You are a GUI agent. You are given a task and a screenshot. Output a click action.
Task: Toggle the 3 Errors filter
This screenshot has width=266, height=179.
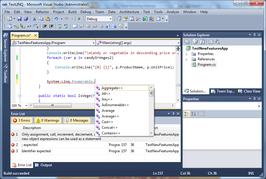pyautogui.click(x=22, y=120)
